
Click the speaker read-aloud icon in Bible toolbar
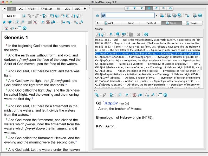point(30,22)
